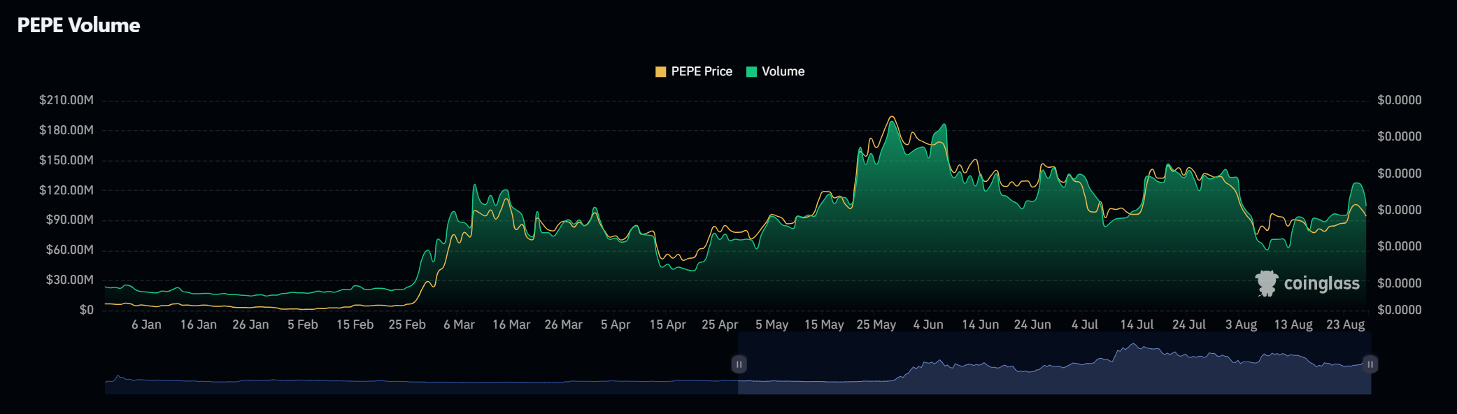1457x414 pixels.
Task: Click the 15 May date label
Action: [x=824, y=324]
